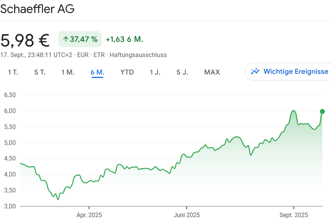Viewport: 331px width, 224px height.
Task: Click the +1,63 6 M. change value
Action: [x=124, y=39]
